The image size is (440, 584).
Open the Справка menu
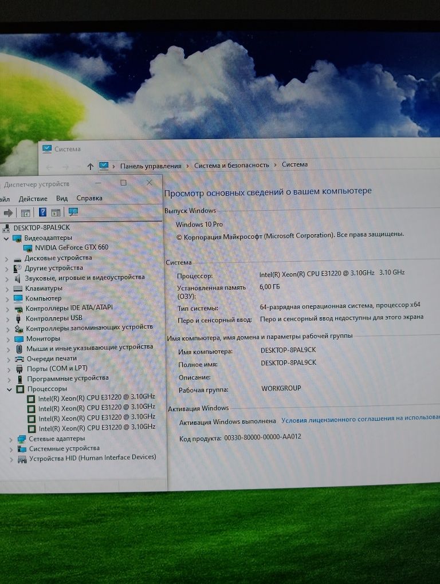89,198
